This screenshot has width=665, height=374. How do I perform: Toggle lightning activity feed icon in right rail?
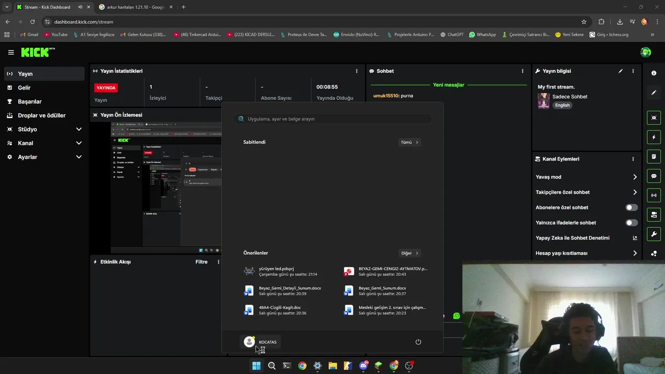(654, 137)
